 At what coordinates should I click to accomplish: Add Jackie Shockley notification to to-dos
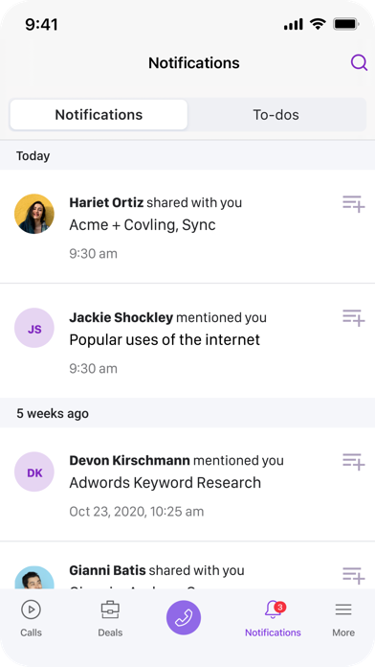354,318
